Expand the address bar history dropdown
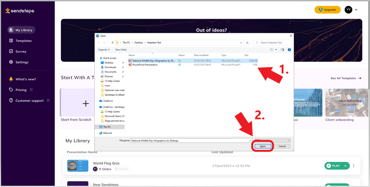Screen dimensions: 370x187 pyautogui.click(x=241, y=43)
